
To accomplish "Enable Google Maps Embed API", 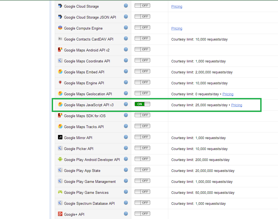I will pos(142,71).
